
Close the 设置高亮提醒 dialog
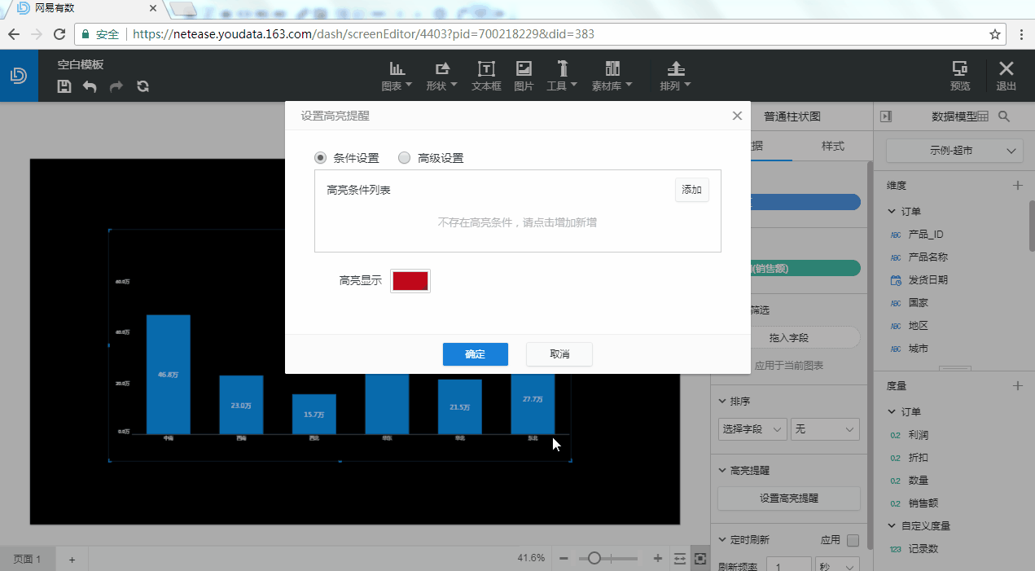click(737, 116)
